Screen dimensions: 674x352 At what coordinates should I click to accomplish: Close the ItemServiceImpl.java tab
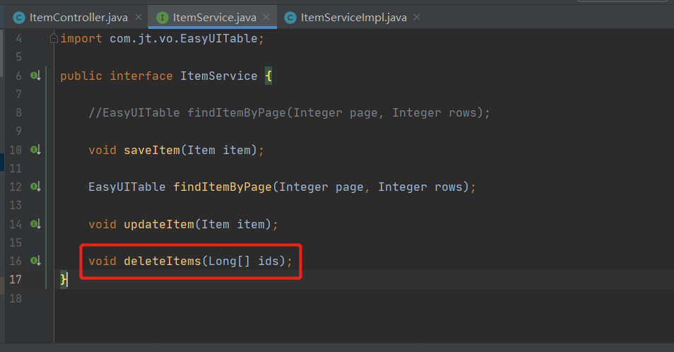coord(417,17)
